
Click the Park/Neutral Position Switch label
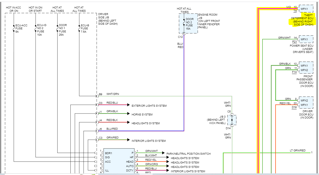pos(188,154)
